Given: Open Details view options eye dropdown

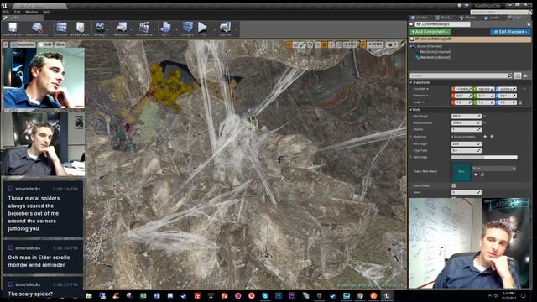Looking at the screenshot, I should [x=526, y=75].
